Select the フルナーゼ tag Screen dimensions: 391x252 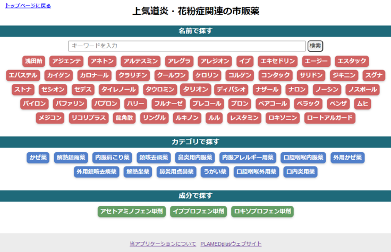168,104
